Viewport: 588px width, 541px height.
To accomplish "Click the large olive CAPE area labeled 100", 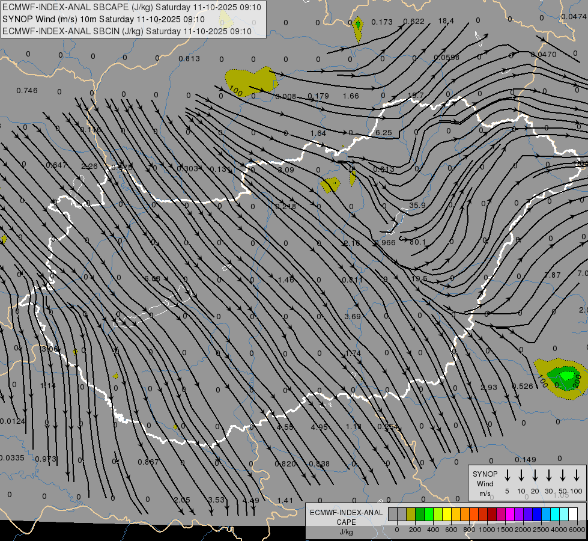I will (252, 81).
